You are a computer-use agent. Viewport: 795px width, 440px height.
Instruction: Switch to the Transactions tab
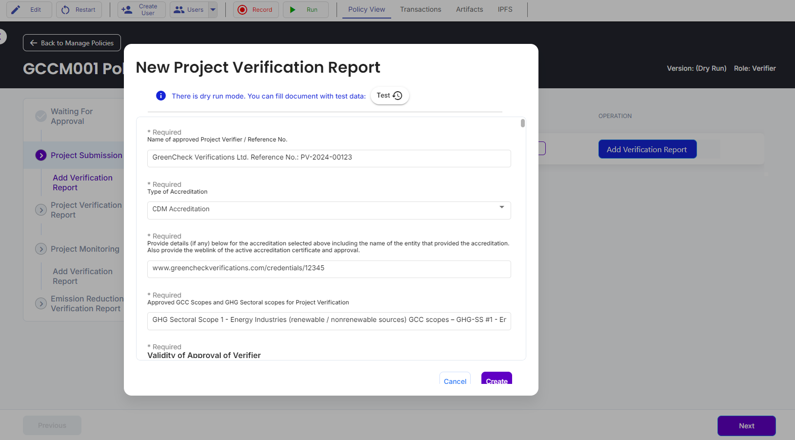pyautogui.click(x=420, y=9)
